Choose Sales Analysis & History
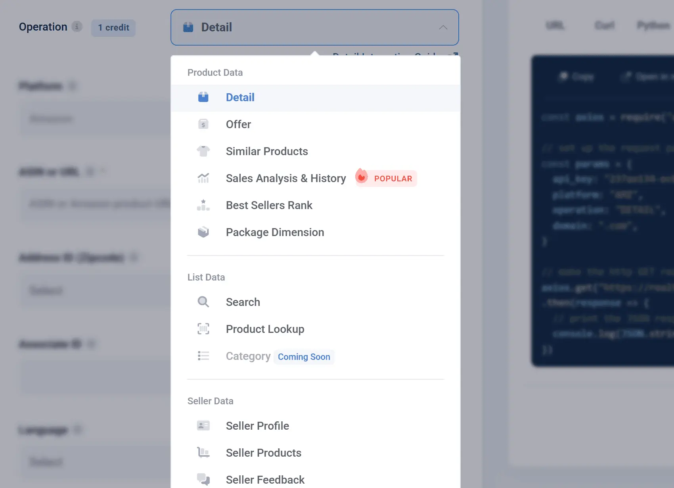 (316, 179)
